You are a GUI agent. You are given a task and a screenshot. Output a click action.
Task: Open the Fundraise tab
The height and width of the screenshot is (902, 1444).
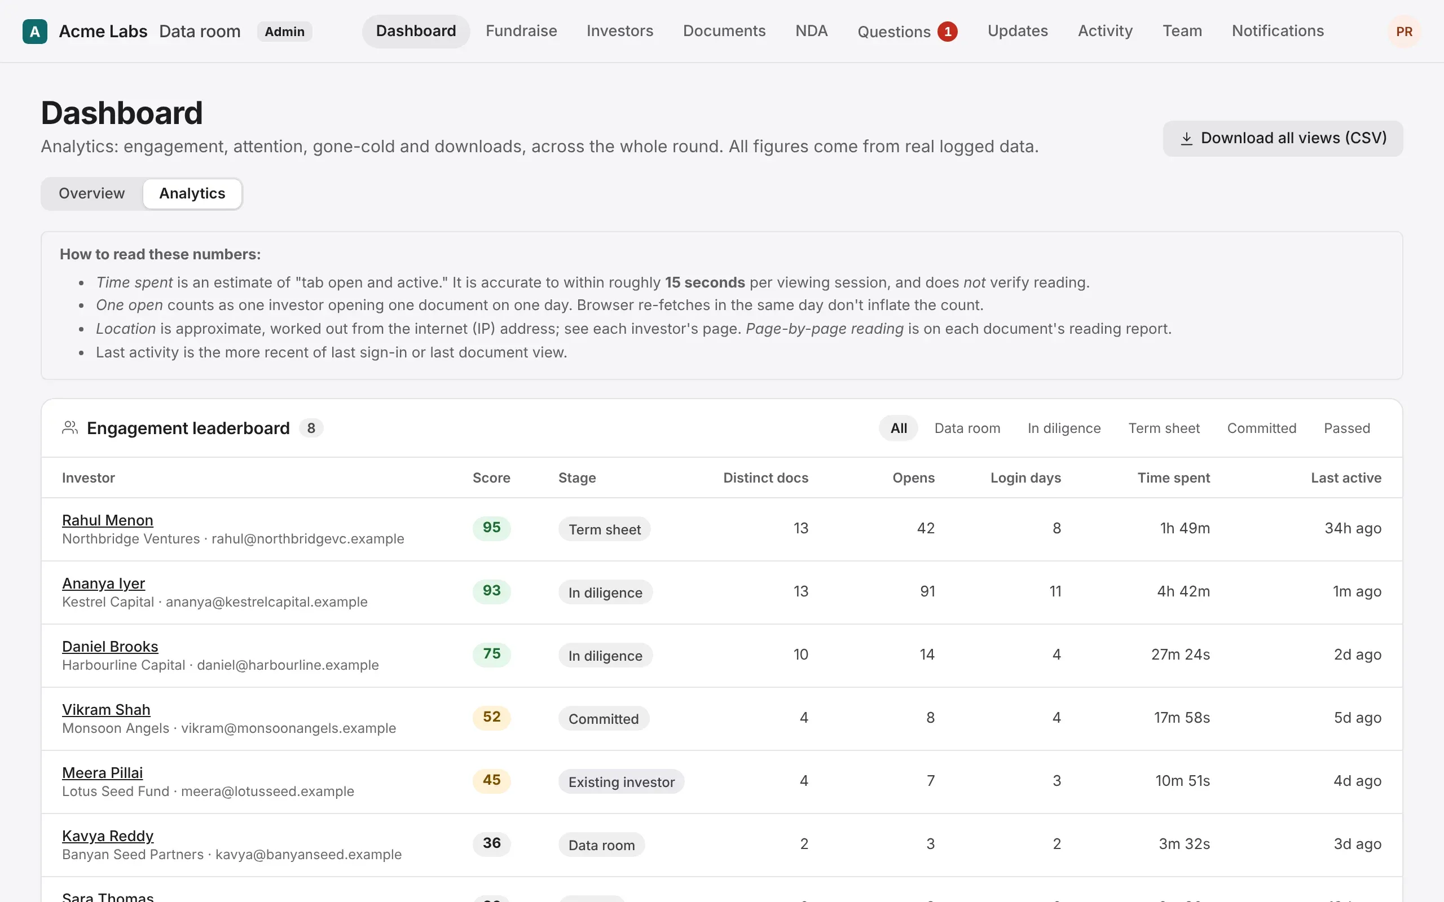[x=521, y=31]
